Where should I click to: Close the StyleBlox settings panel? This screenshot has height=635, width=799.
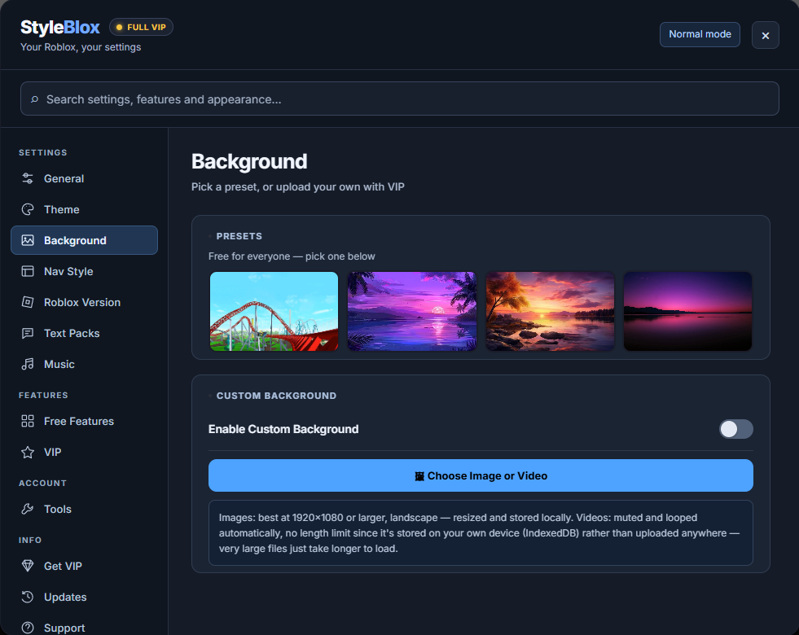click(766, 35)
